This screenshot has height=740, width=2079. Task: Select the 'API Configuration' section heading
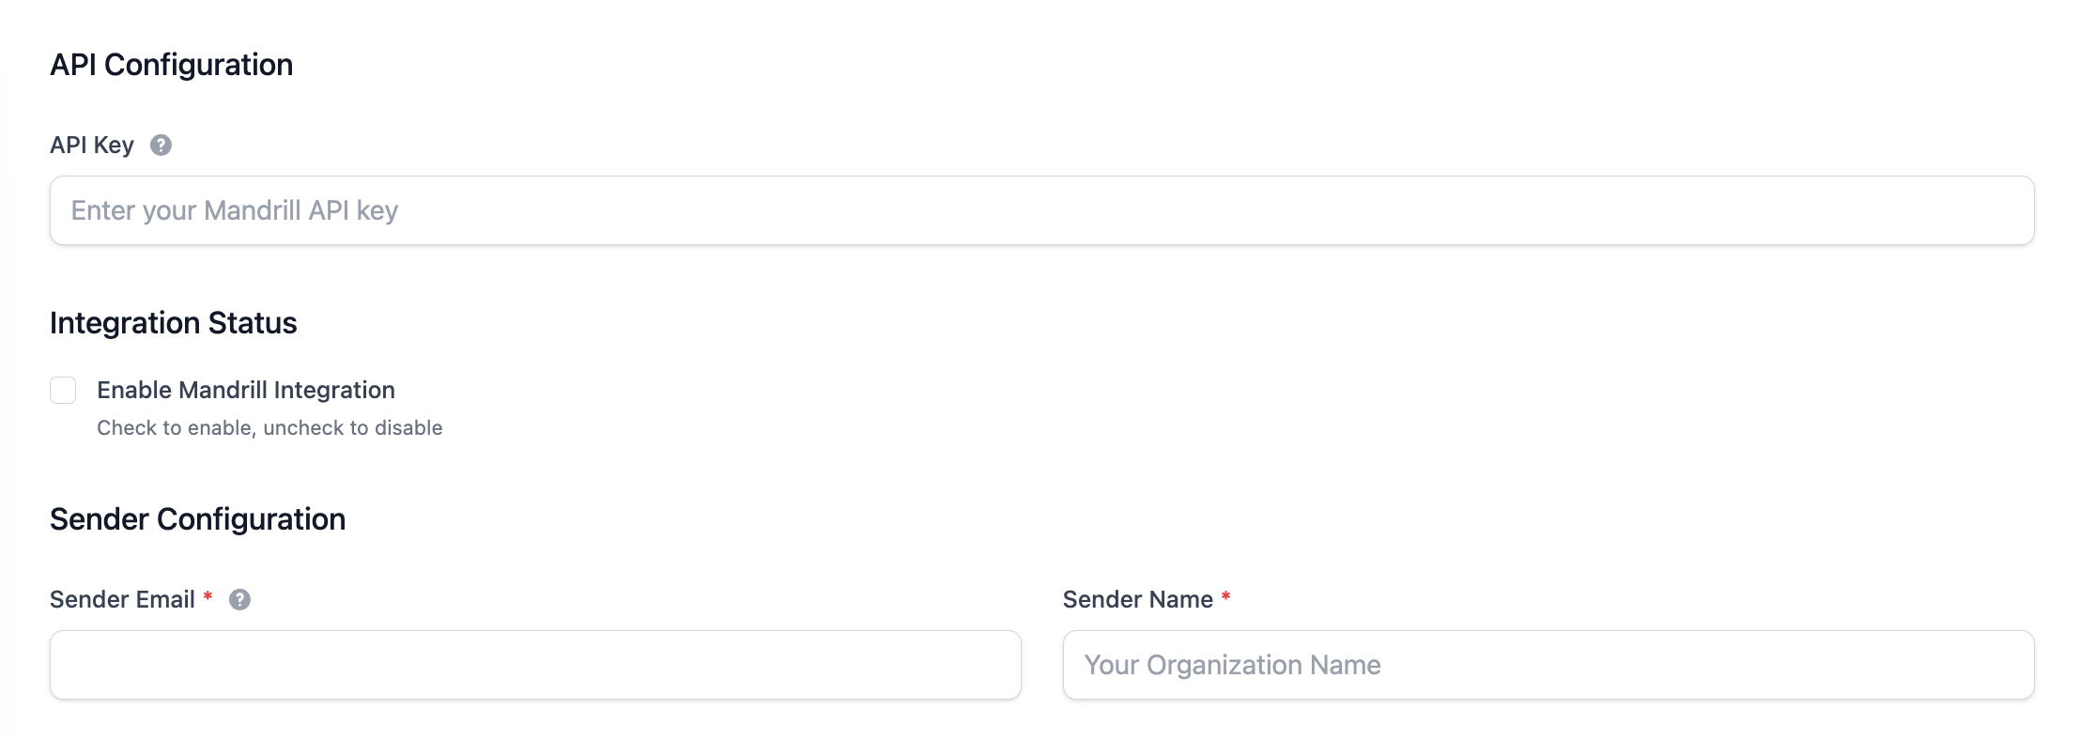172,65
